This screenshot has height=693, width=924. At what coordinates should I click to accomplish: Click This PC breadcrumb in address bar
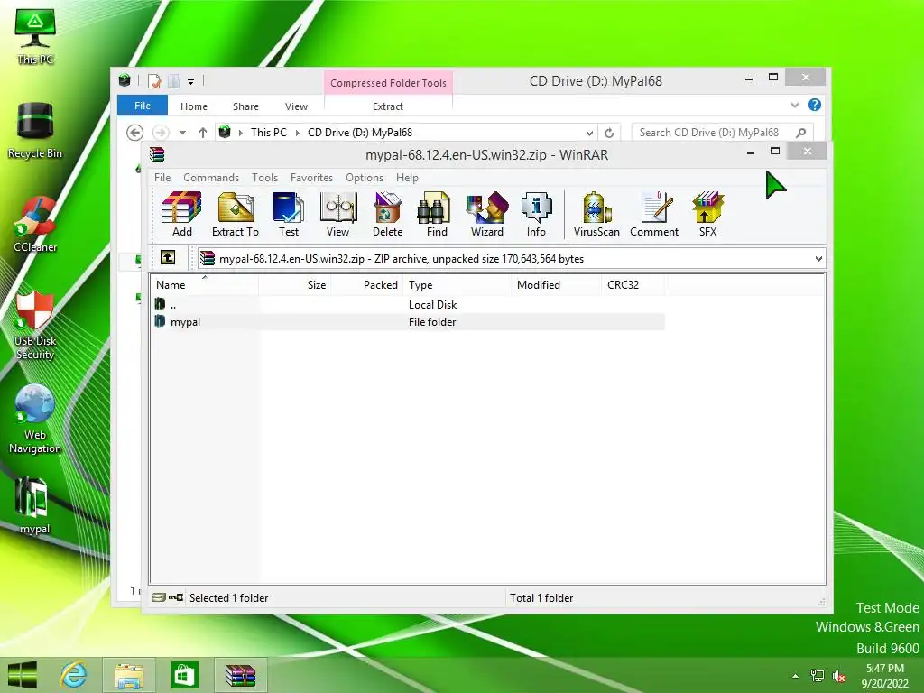(x=269, y=133)
